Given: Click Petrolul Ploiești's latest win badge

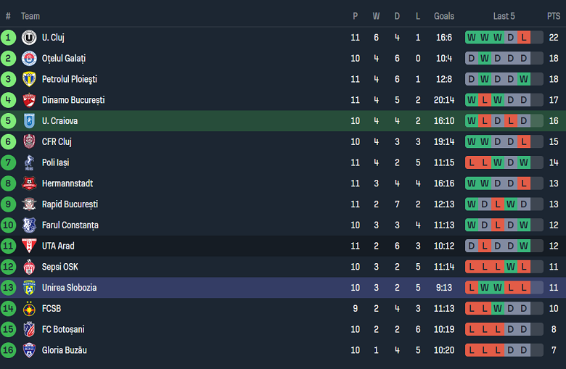Looking at the screenshot, I should [x=524, y=79].
